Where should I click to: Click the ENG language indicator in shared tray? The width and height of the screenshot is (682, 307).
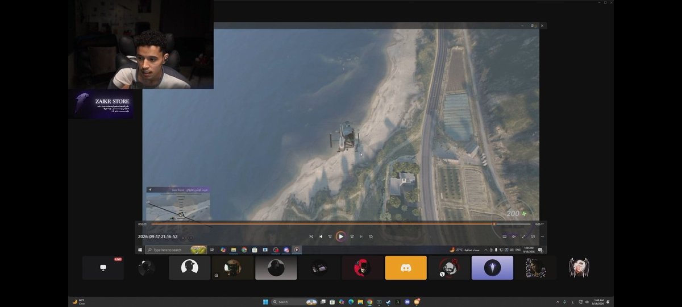[x=518, y=250]
